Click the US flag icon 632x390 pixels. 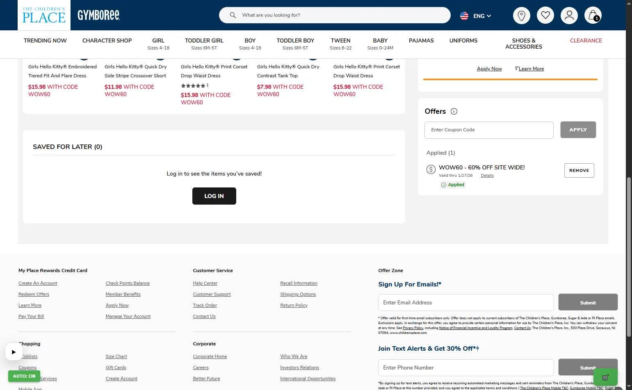(x=464, y=16)
